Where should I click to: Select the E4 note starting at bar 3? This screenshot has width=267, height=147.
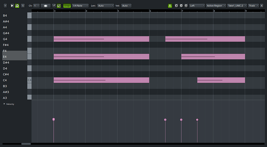(x=101, y=56)
